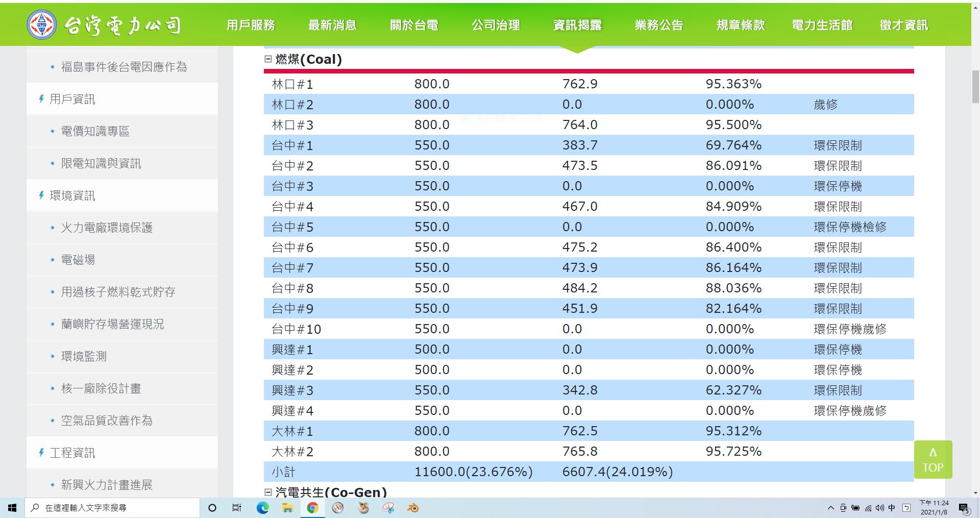This screenshot has height=518, width=980.
Task: Click the scrollbar down arrow
Action: coord(975,493)
